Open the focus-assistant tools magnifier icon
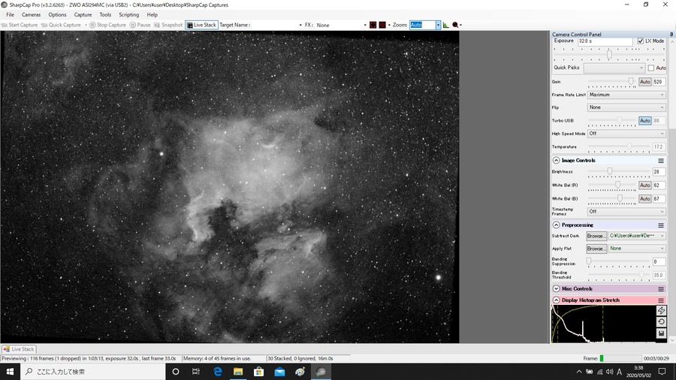 coord(455,25)
